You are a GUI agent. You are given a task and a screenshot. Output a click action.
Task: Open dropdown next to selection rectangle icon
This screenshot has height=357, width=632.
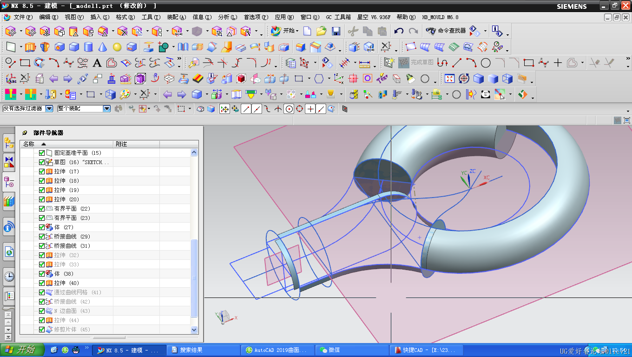[x=190, y=108]
